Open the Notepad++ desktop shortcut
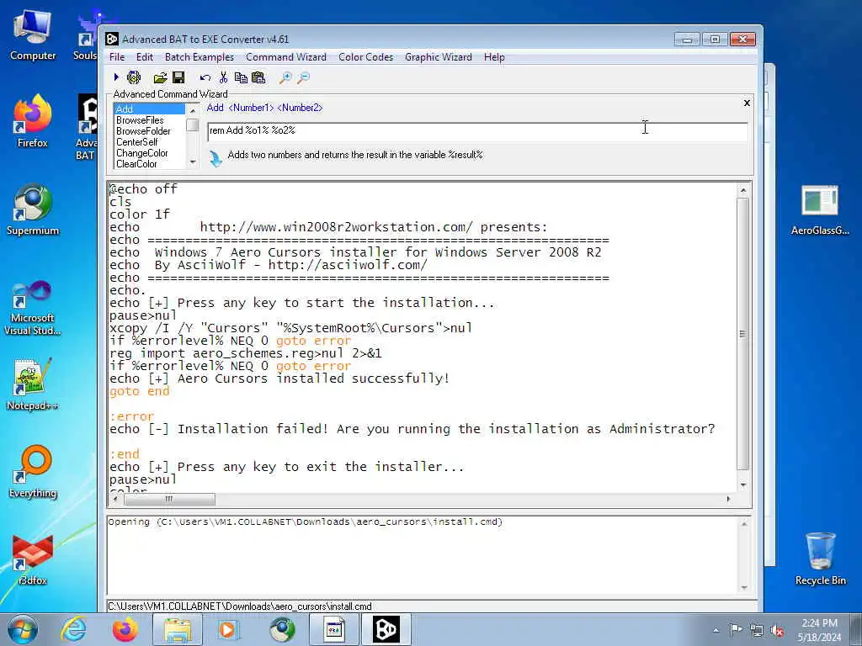This screenshot has height=646, width=862. [33, 384]
